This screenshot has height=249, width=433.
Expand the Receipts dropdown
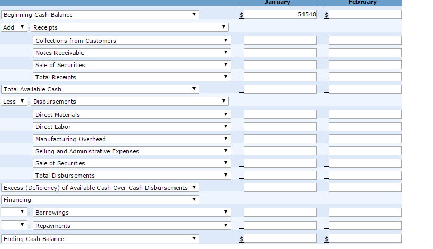(130, 27)
